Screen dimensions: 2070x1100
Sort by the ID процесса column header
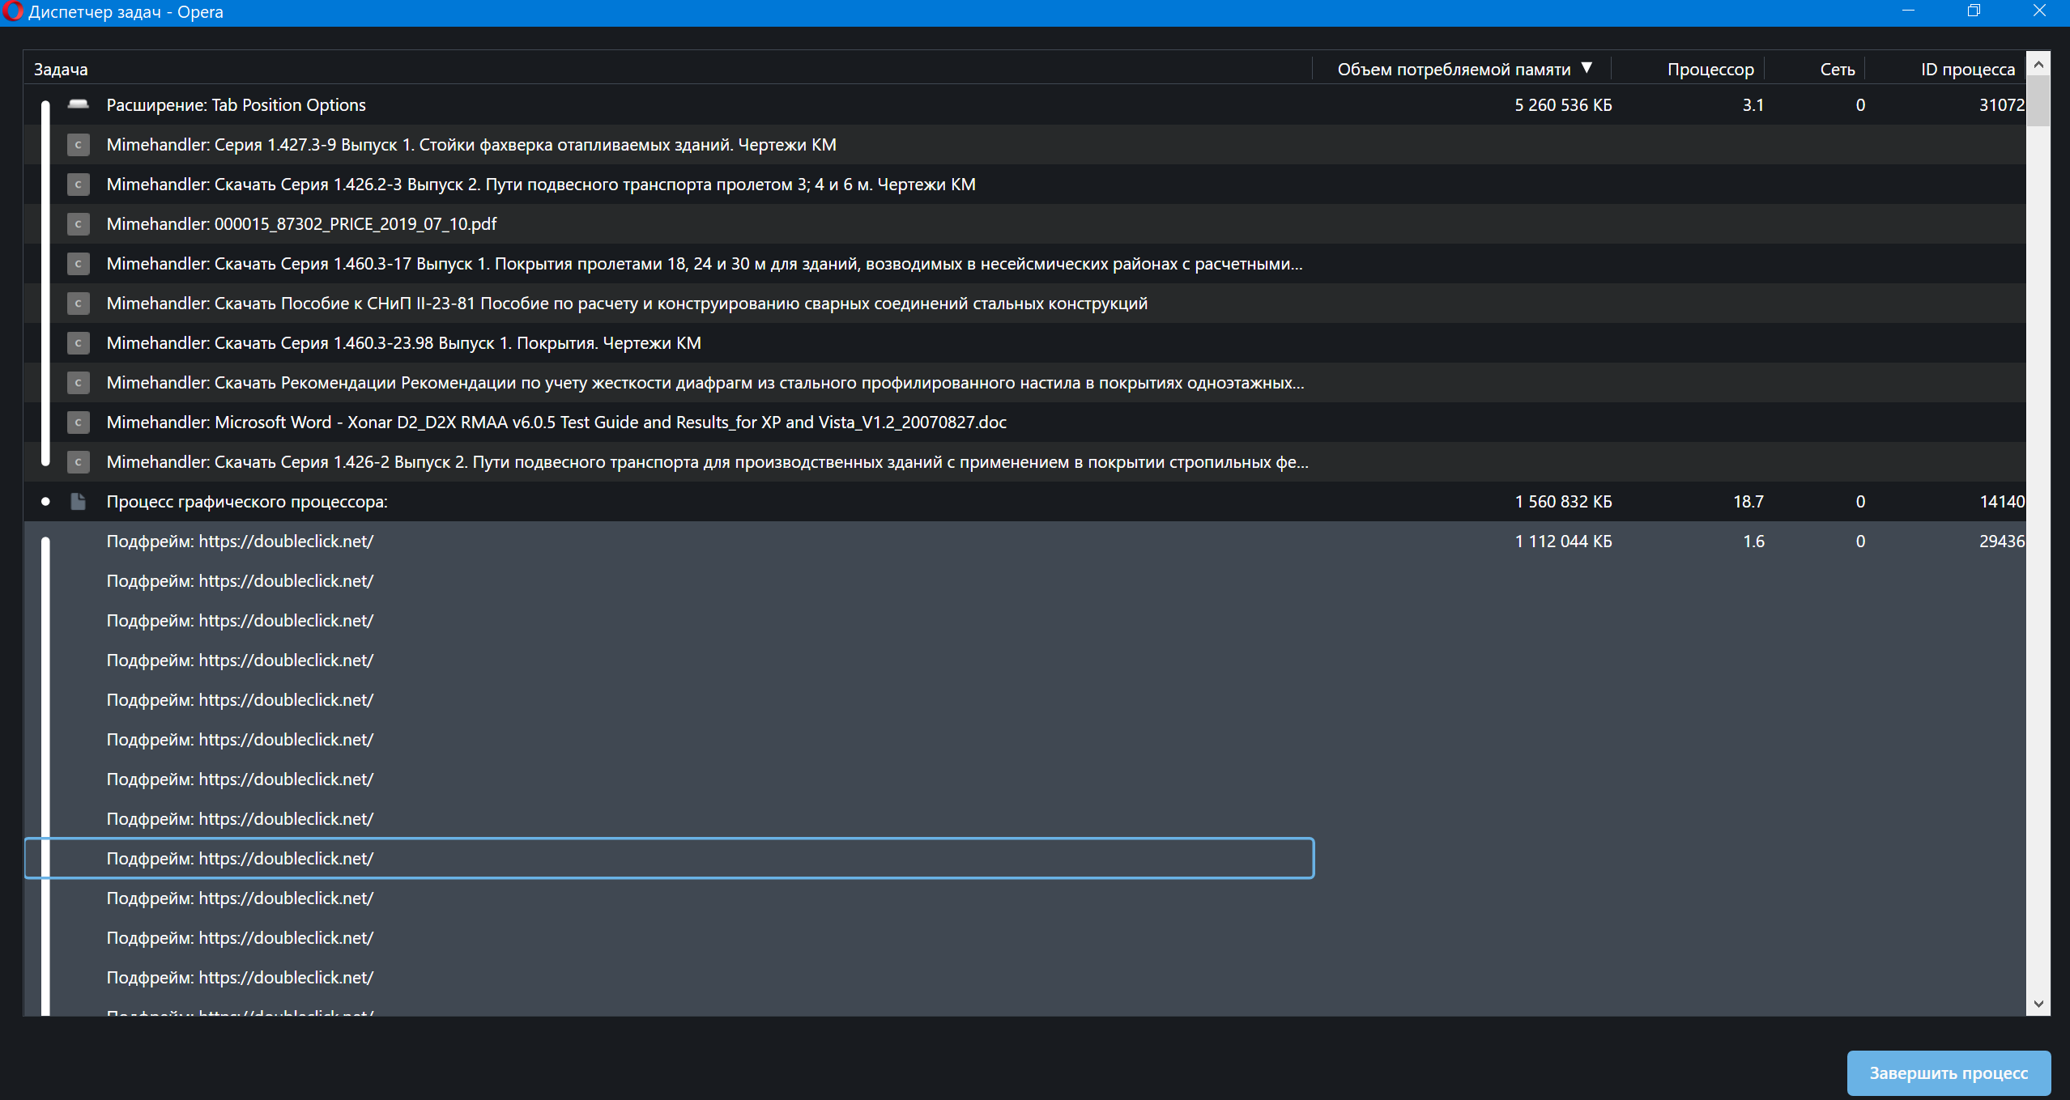[x=1968, y=70]
